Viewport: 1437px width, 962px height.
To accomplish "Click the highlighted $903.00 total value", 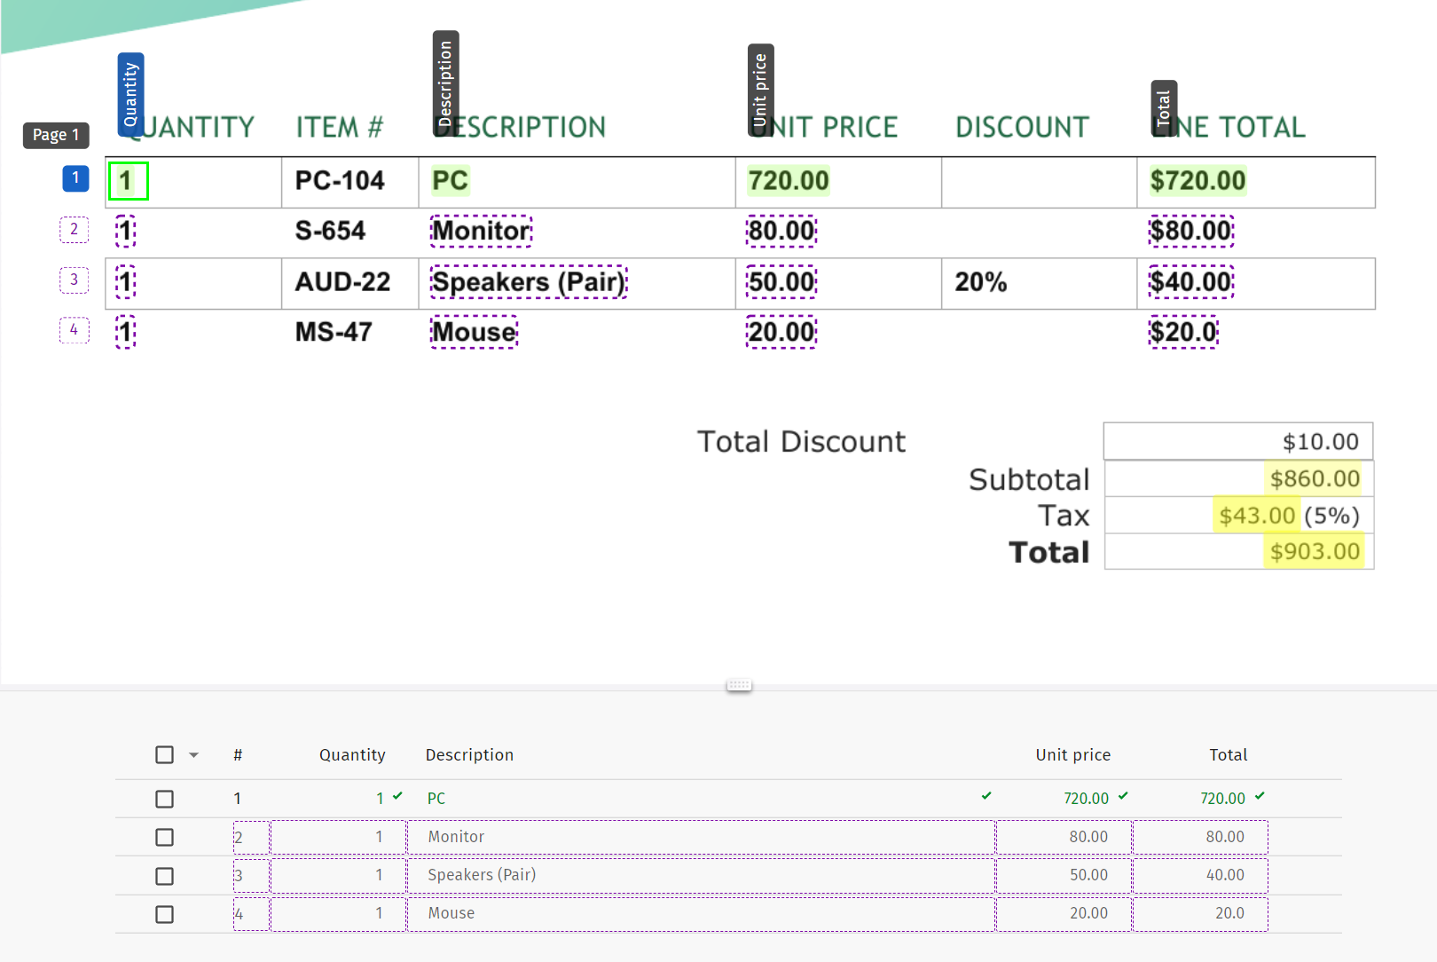I will point(1315,552).
